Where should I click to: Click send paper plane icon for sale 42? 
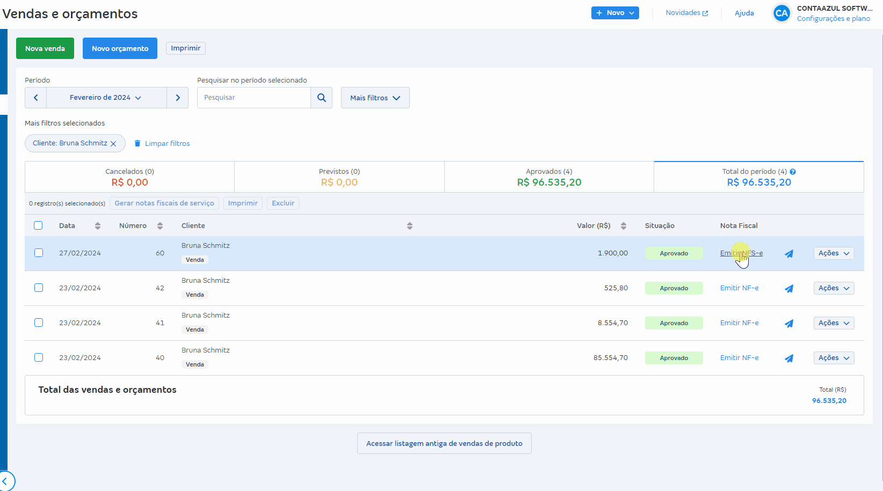click(x=789, y=289)
